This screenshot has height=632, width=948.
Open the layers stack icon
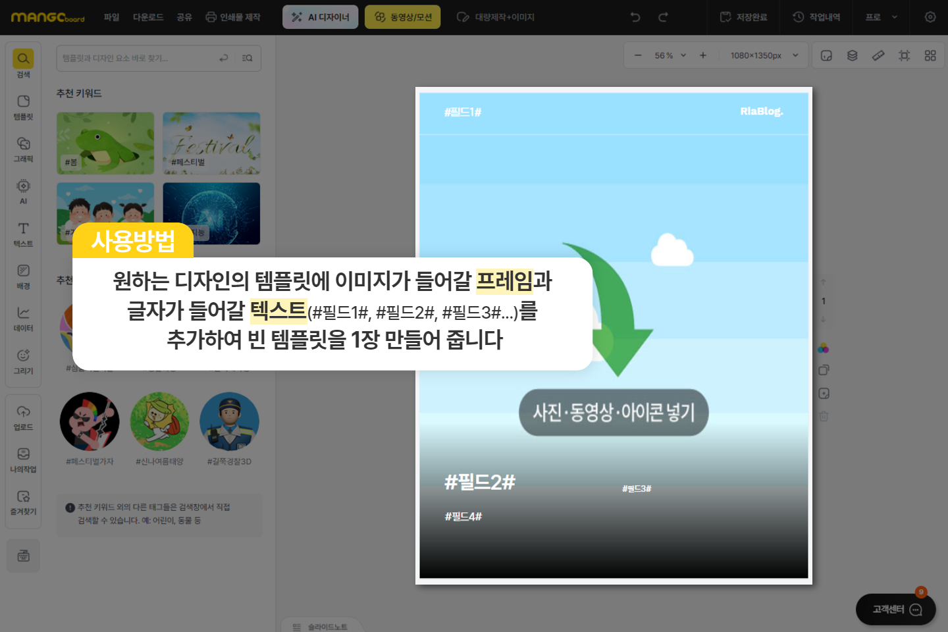852,55
